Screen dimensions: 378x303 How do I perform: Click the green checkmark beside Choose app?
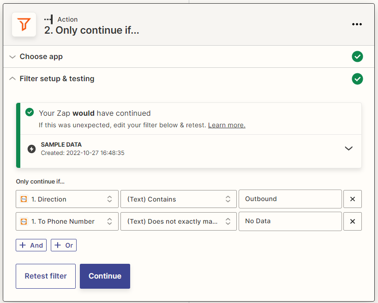357,56
